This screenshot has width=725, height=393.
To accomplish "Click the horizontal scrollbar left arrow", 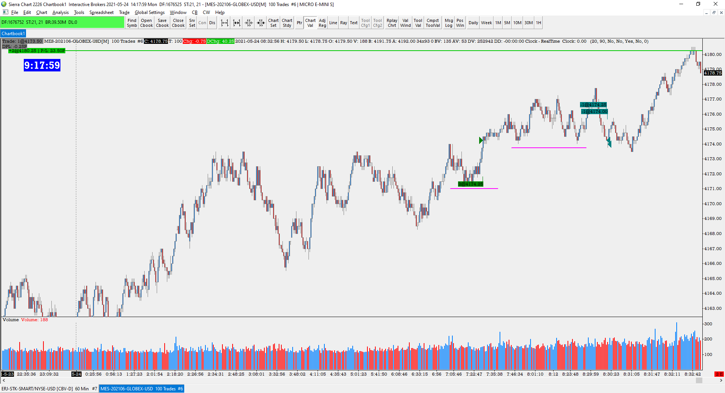I will [3, 381].
